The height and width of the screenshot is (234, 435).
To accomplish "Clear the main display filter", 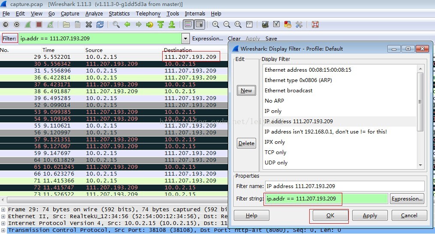I will [234, 38].
